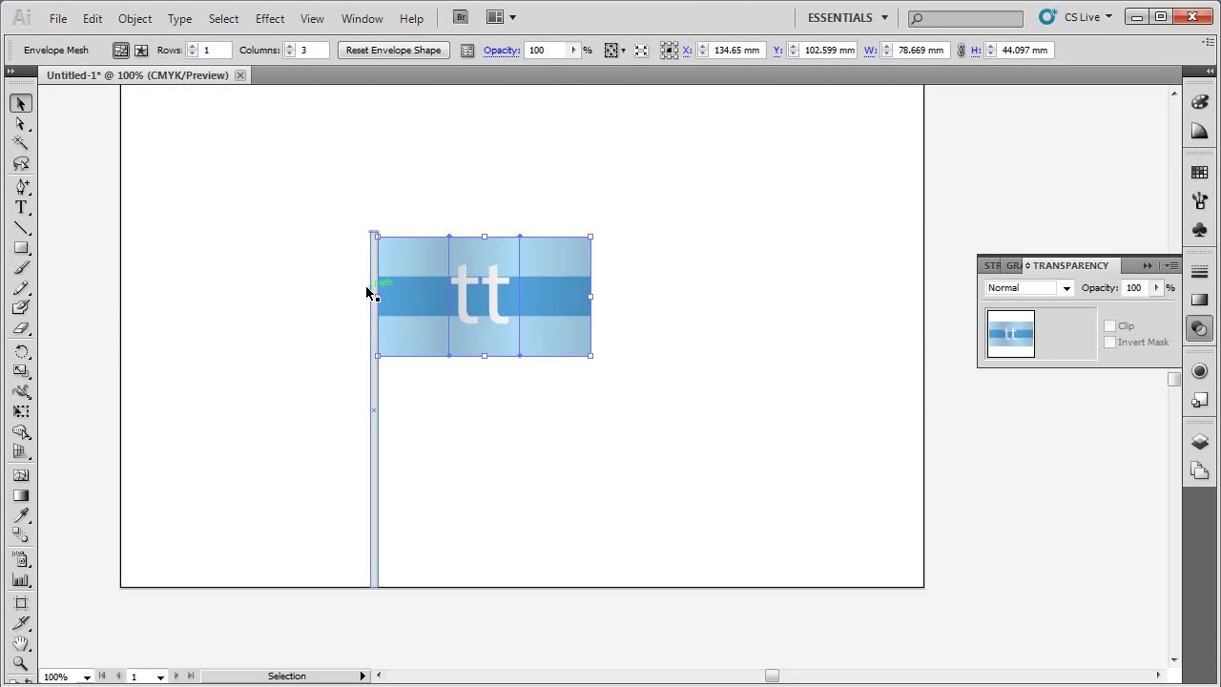1221x687 pixels.
Task: Click the Opacity link in control bar
Action: [x=501, y=51]
